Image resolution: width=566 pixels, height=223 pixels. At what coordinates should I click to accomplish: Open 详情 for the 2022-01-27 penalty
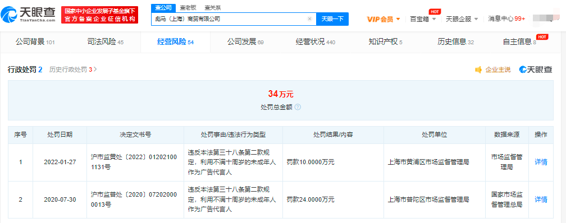[x=541, y=162]
